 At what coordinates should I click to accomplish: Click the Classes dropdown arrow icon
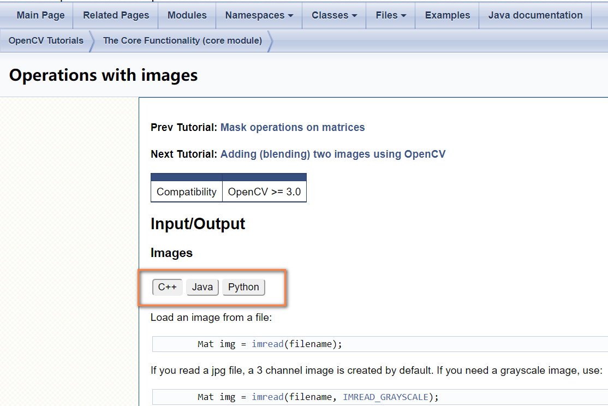click(354, 16)
